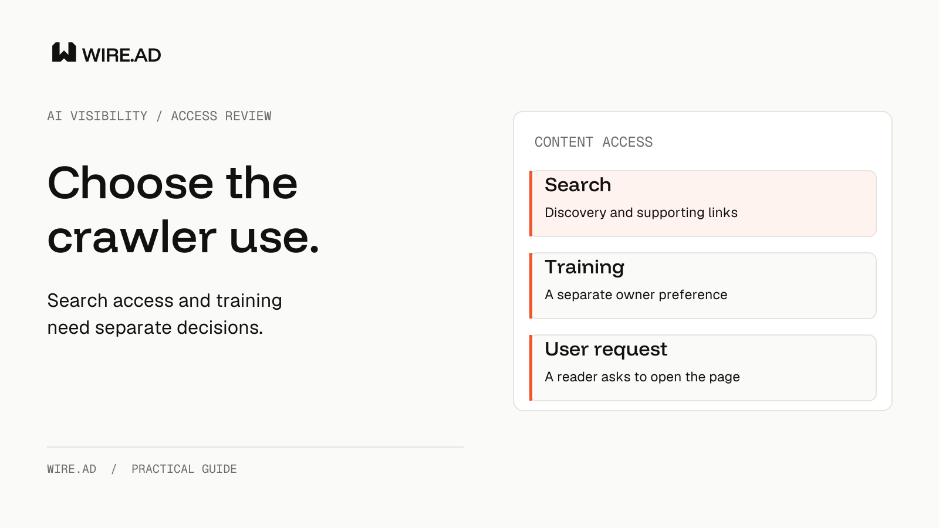Select the Training access card
939x528 pixels.
coord(703,286)
